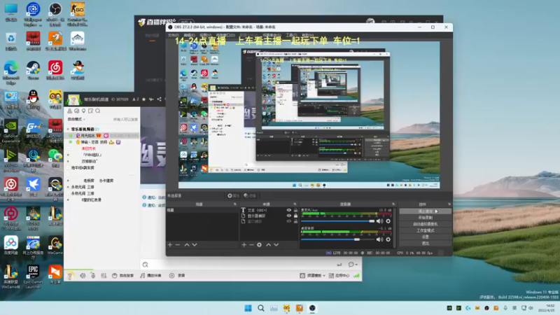Viewport: 560px width, 315px height.
Task: Move source down in Sources panel
Action: pyautogui.click(x=276, y=244)
